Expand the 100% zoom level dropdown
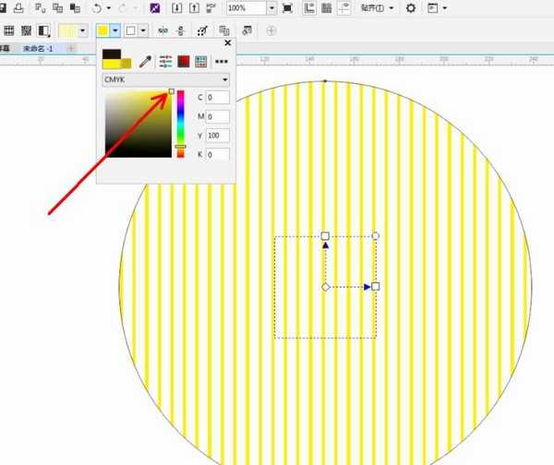The image size is (554, 465). 271,8
